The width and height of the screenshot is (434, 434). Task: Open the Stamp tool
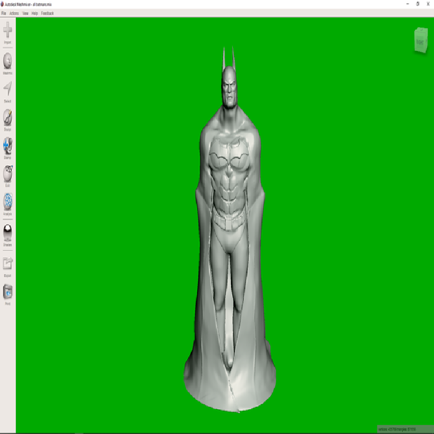tap(8, 146)
